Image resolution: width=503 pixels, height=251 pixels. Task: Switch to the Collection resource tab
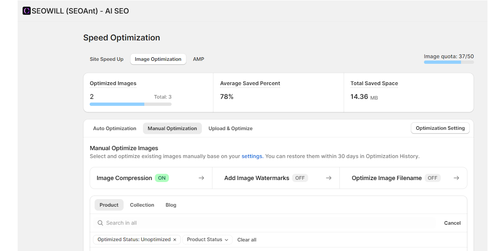coord(142,205)
